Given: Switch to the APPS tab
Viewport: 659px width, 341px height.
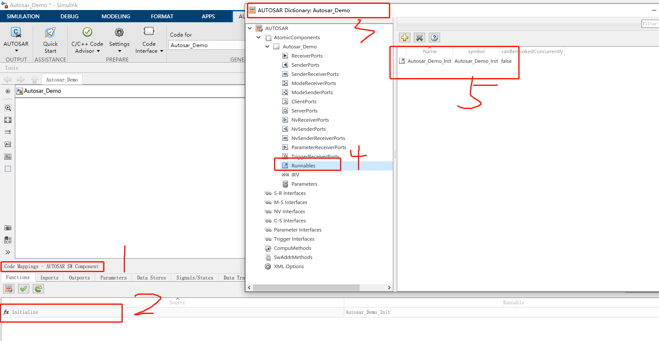Looking at the screenshot, I should point(208,16).
